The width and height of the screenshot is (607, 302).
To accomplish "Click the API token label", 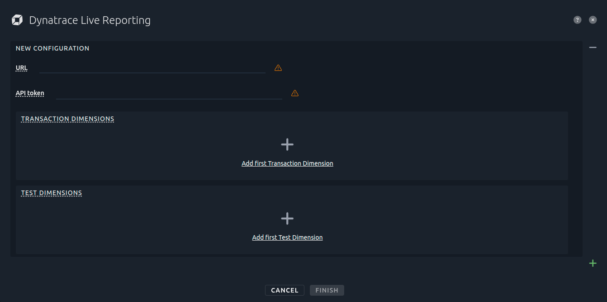I will point(30,93).
